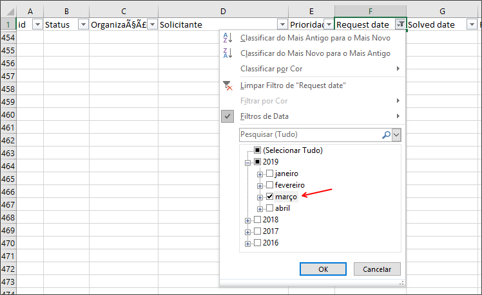Open the id column filter dropdown
The height and width of the screenshot is (295, 482).
click(37, 24)
